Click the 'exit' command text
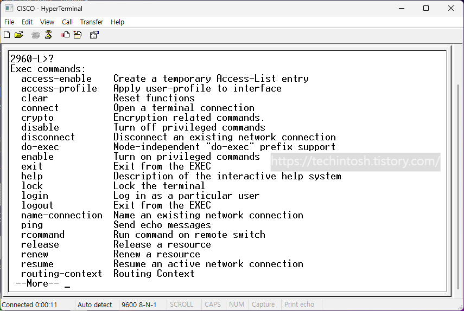The image size is (464, 311). 31,166
